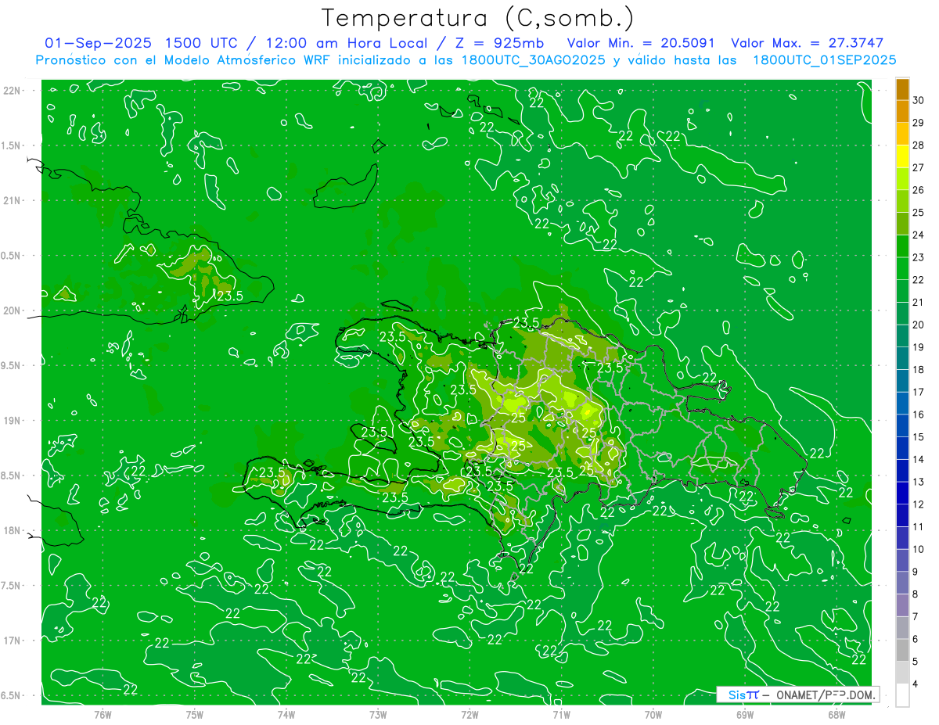Image resolution: width=939 pixels, height=725 pixels.
Task: Select the 'Valor Max. = 27.3747' text
Action: 808,43
